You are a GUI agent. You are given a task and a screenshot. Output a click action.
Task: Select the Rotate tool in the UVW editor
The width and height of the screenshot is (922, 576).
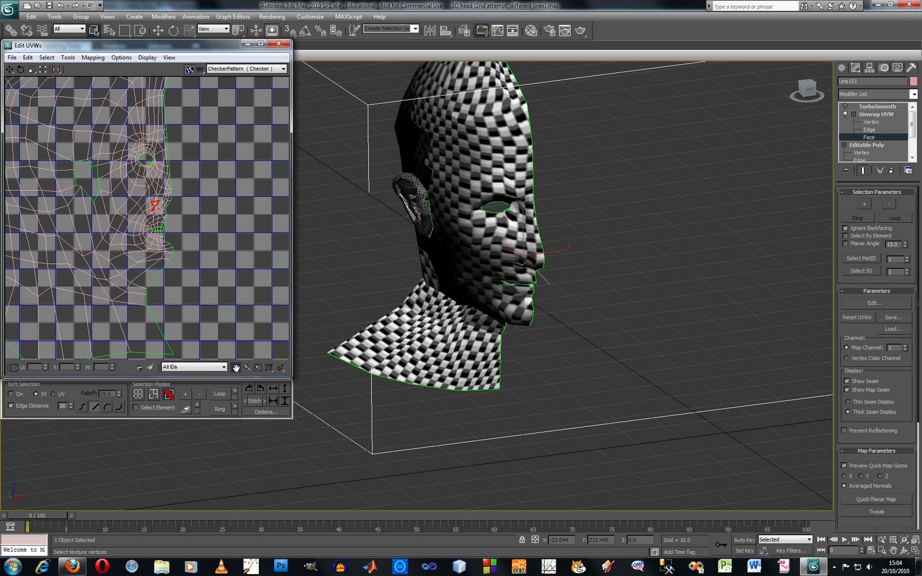[20, 69]
